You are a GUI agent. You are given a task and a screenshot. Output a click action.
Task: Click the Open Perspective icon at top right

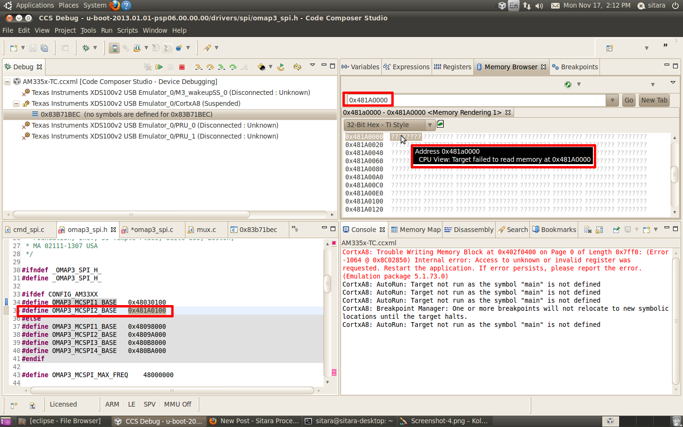coord(610,48)
